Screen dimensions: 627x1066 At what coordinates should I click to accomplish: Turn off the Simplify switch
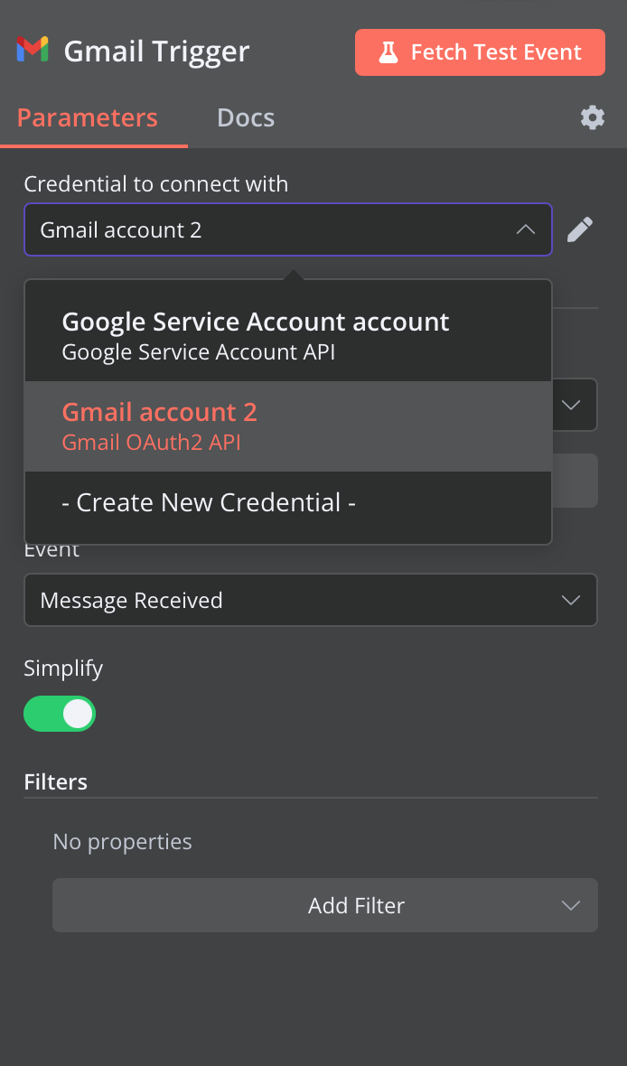click(x=60, y=713)
